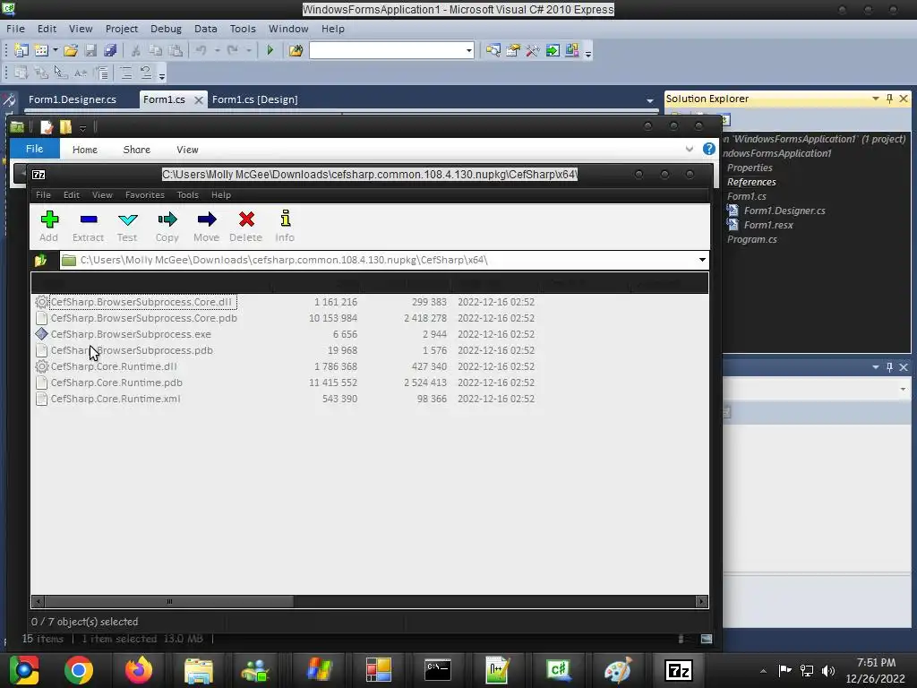
Task: Open the Properties Window toolbar icon
Action: pyautogui.click(x=513, y=50)
